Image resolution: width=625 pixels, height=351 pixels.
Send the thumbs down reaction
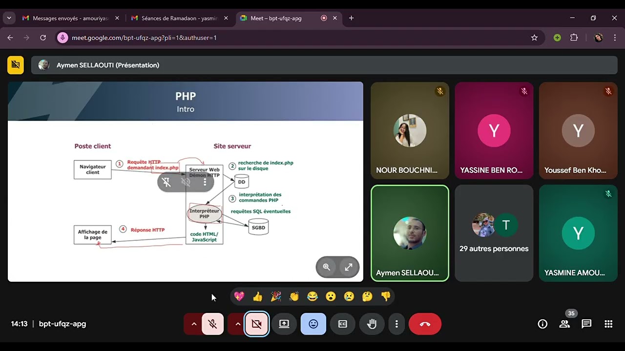click(x=386, y=296)
